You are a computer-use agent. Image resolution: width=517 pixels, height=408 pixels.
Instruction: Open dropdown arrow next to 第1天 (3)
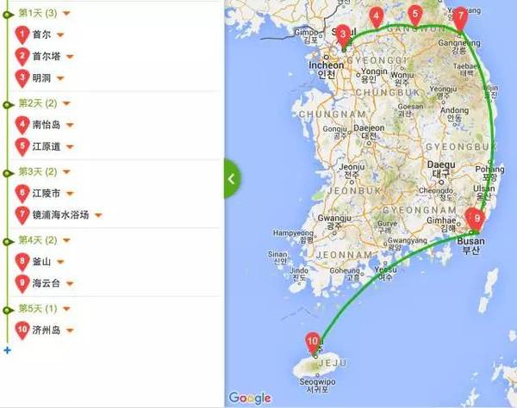(66, 13)
